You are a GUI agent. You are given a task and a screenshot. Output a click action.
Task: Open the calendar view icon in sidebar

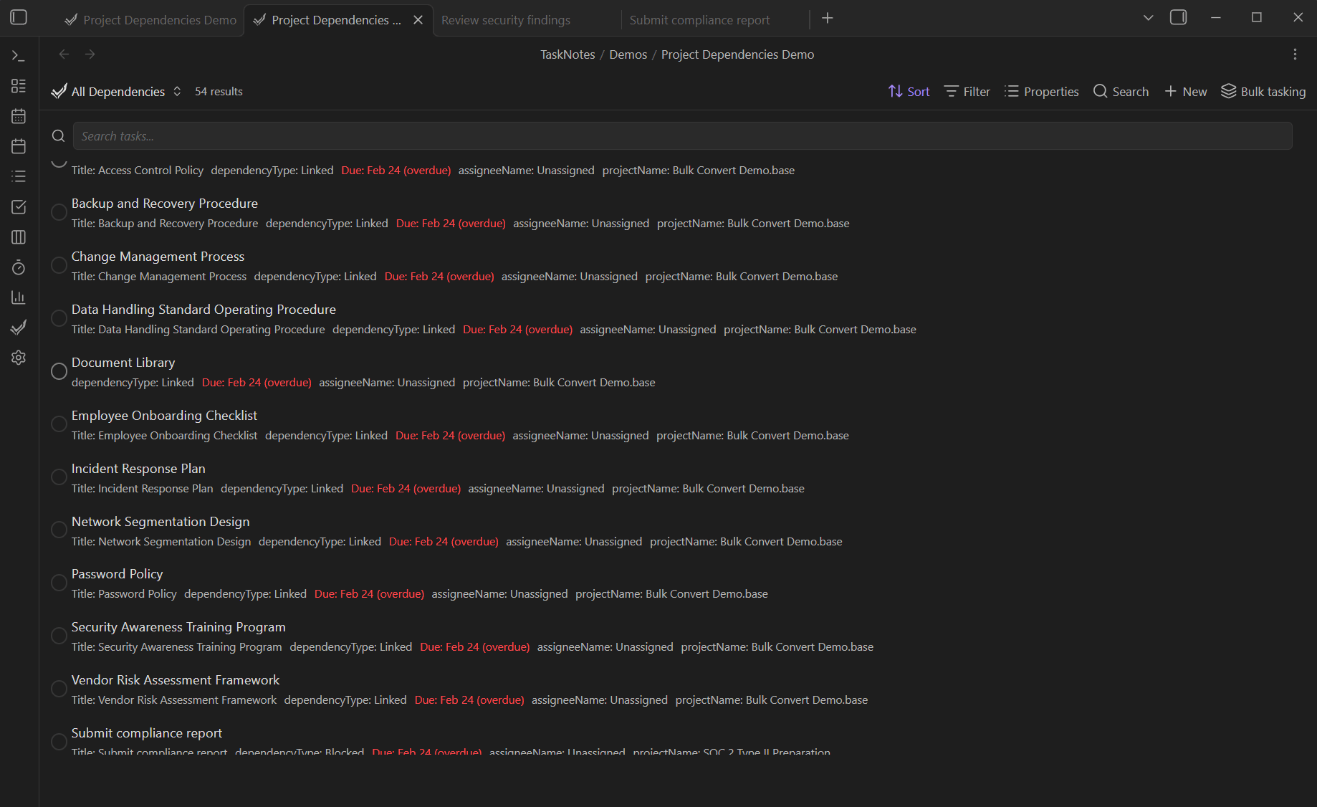pos(19,116)
